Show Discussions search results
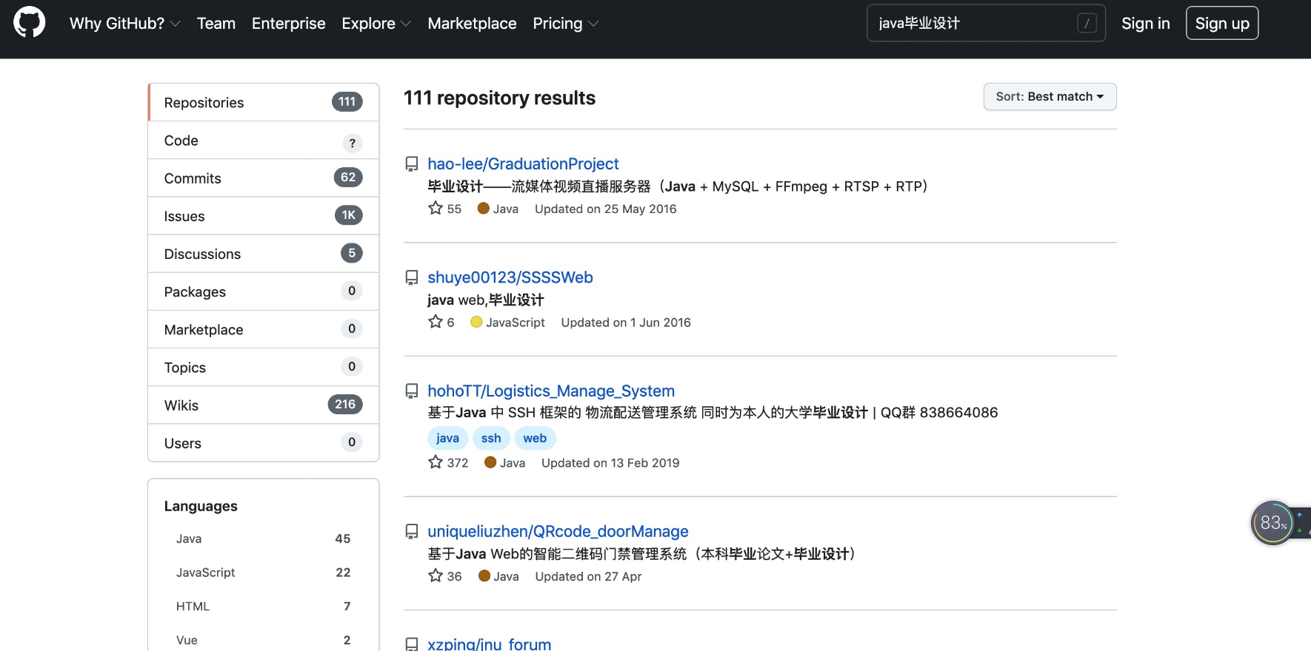This screenshot has width=1311, height=651. 264,254
